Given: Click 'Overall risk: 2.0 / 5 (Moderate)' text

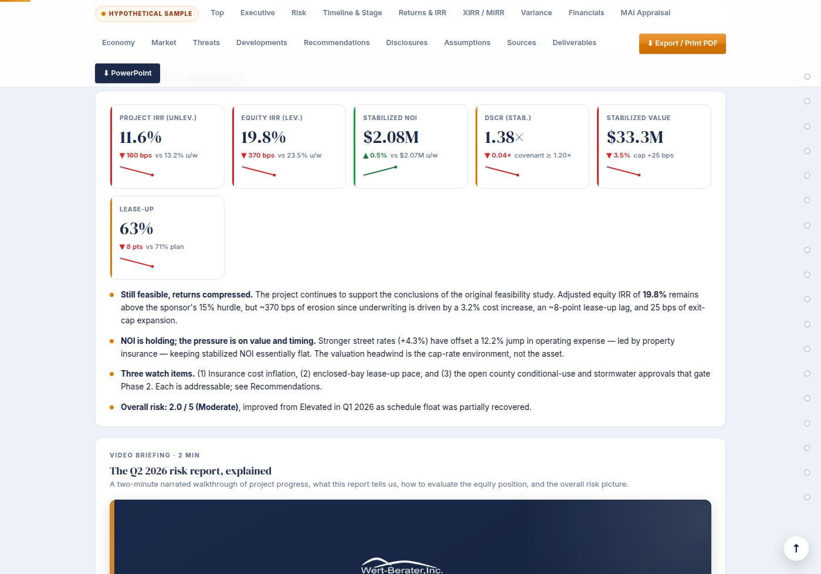Looking at the screenshot, I should tap(180, 407).
